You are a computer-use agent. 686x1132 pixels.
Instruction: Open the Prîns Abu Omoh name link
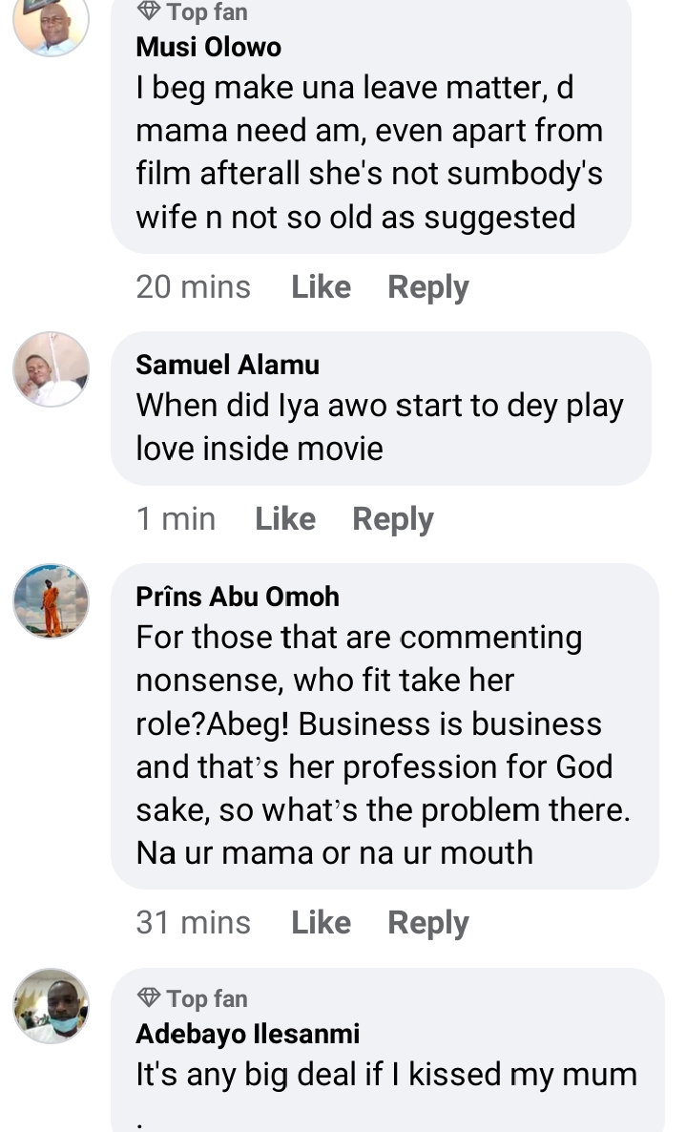click(x=238, y=597)
